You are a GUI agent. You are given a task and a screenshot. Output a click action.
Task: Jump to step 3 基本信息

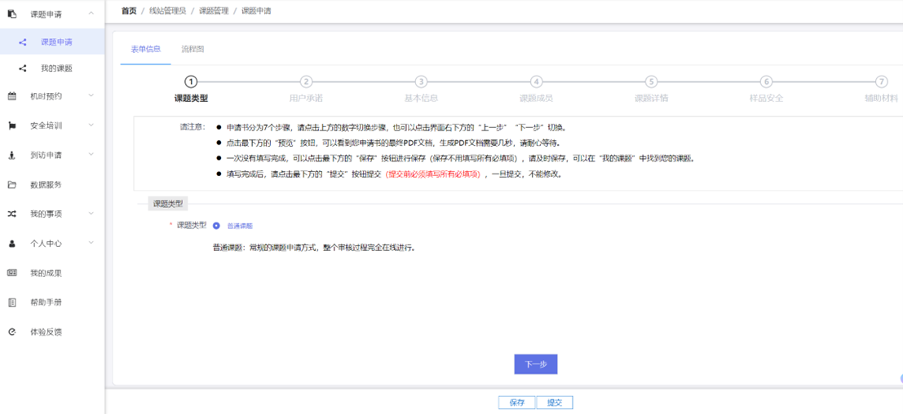coord(421,81)
